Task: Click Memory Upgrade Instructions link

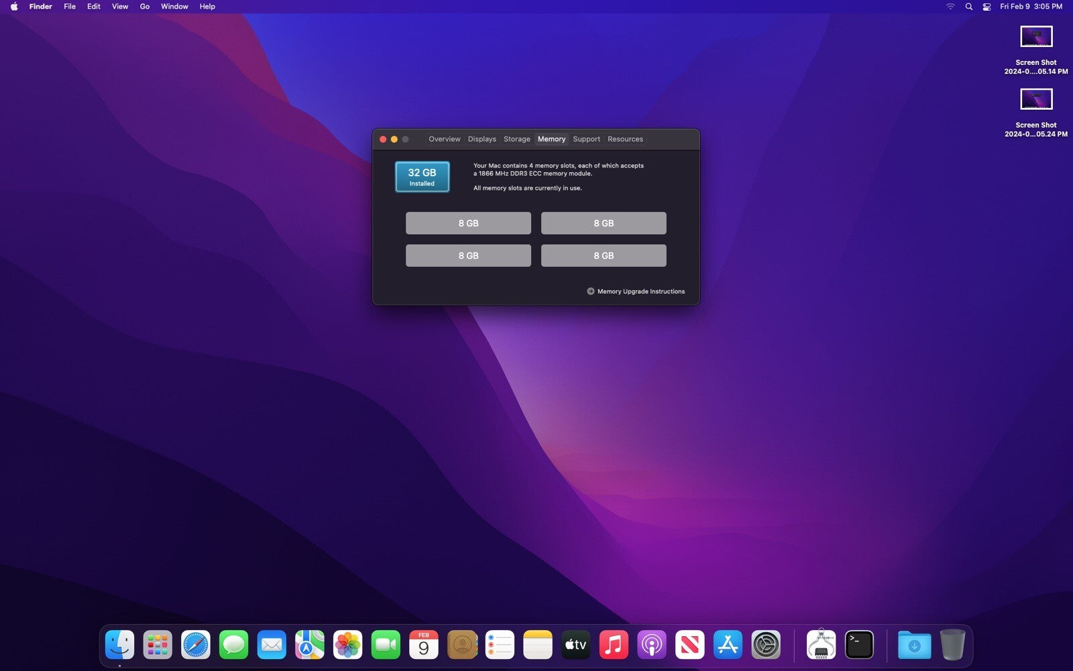Action: pos(641,292)
